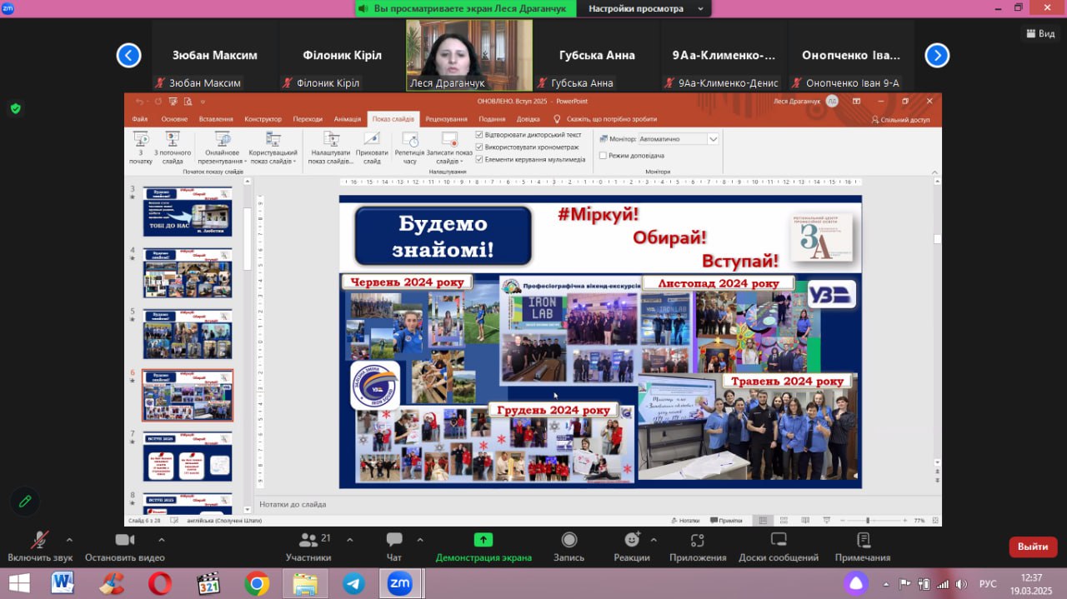Click Вид view button in Zoom

point(1040,33)
